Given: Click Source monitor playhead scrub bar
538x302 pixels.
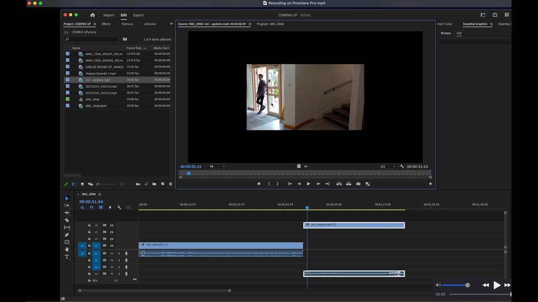Looking at the screenshot, I should 305,173.
